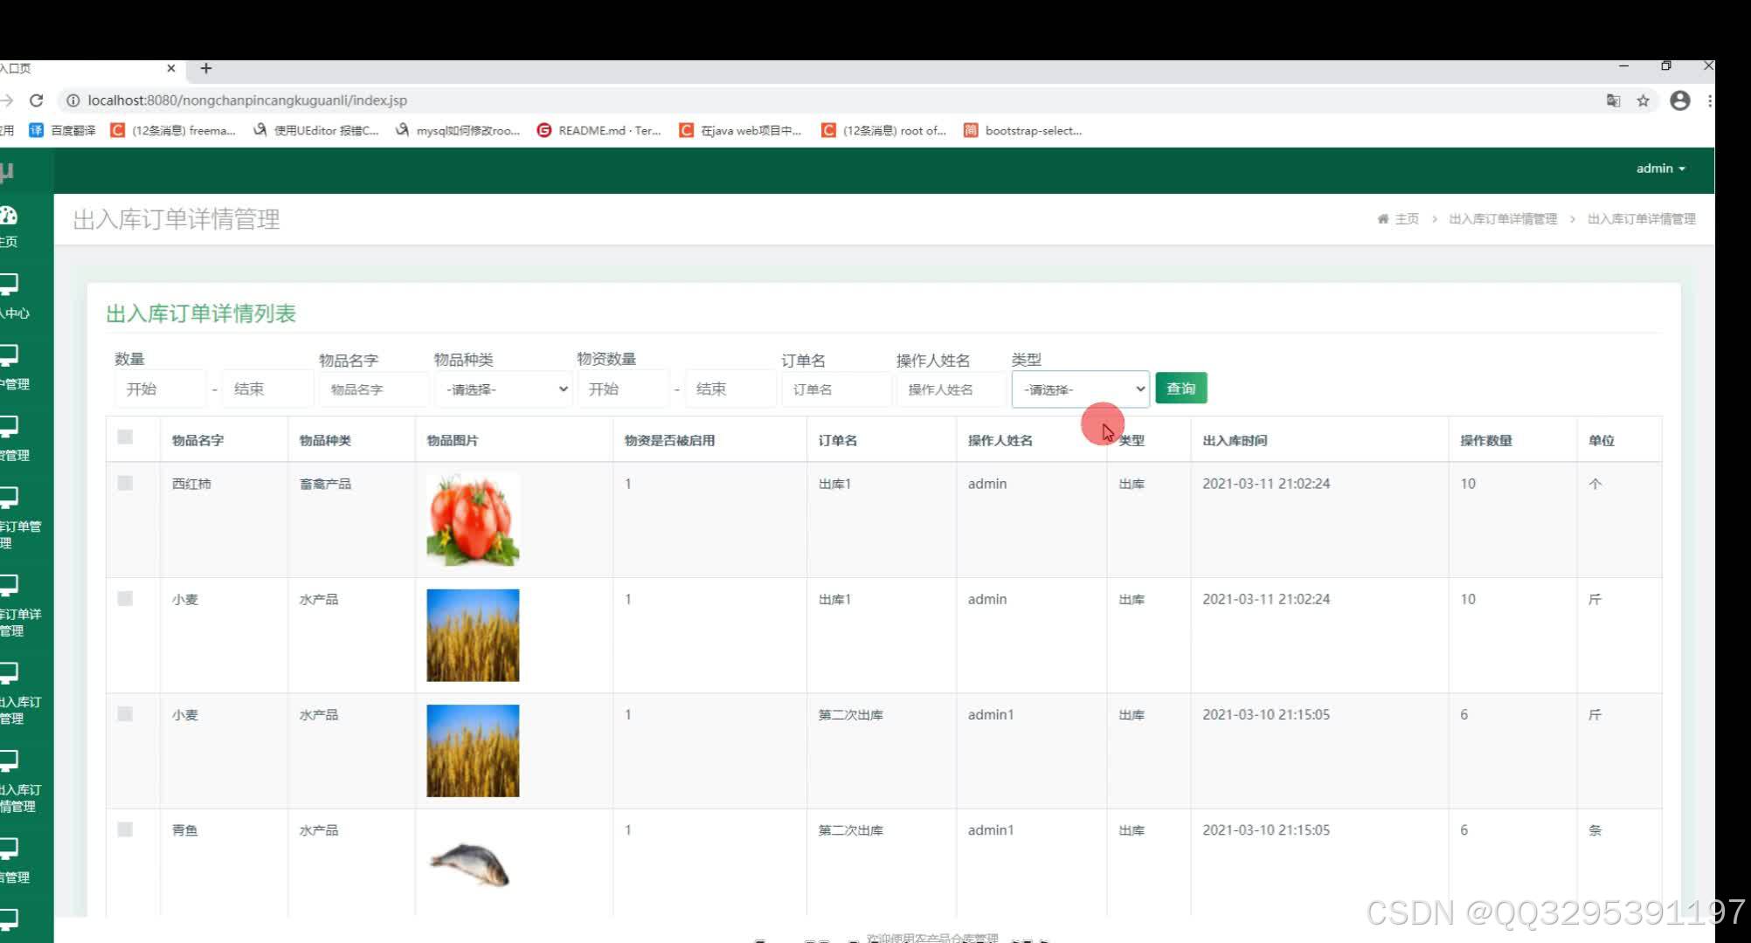The height and width of the screenshot is (943, 1751).
Task: Focus the 数量 开始 input field
Action: [160, 389]
